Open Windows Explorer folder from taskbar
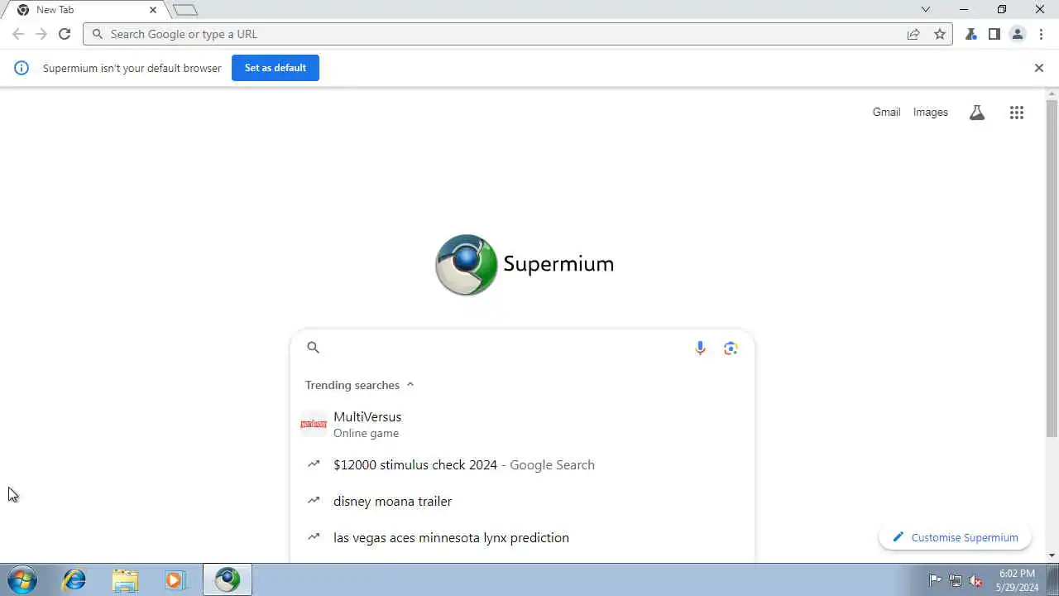Image resolution: width=1059 pixels, height=596 pixels. point(125,580)
